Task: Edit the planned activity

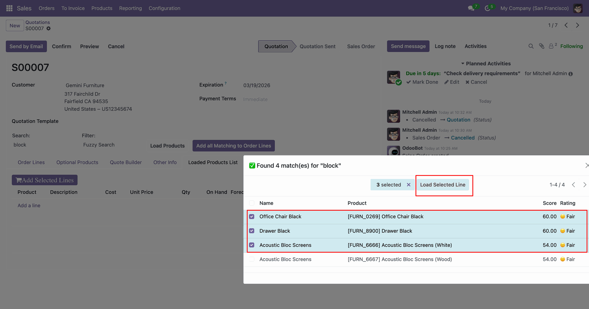Action: coord(452,82)
